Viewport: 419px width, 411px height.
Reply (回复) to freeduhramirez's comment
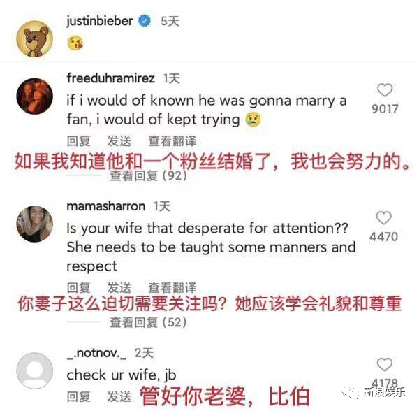coord(78,141)
